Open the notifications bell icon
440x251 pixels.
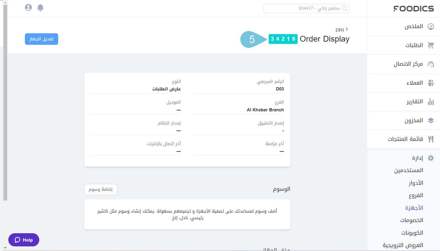[40, 8]
